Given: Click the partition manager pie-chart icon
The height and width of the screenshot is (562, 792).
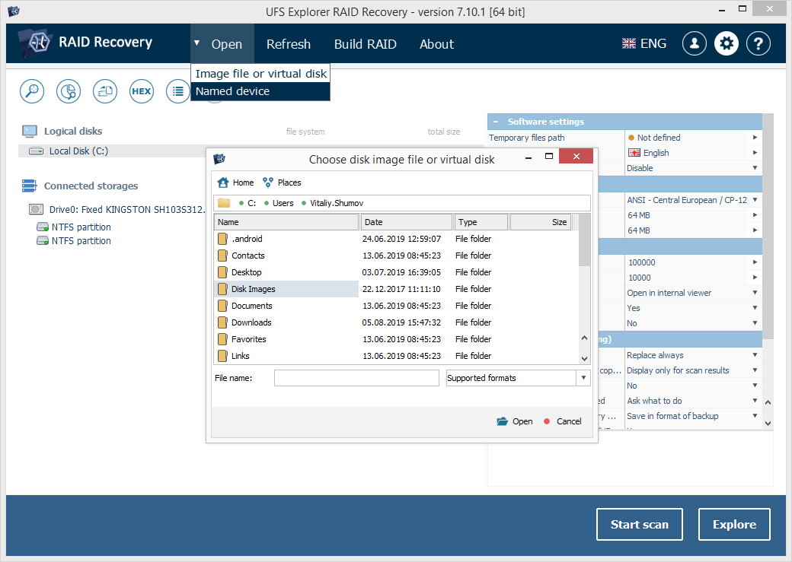Looking at the screenshot, I should pos(69,91).
